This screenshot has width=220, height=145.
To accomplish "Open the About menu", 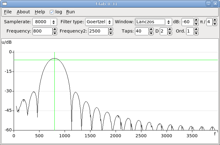I will [x=23, y=12].
